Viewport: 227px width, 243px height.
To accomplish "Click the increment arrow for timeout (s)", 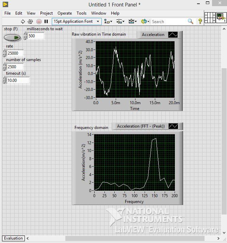I will [x=4, y=78].
